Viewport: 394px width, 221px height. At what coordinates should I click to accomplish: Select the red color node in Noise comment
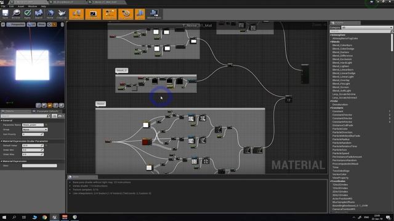click(x=147, y=142)
